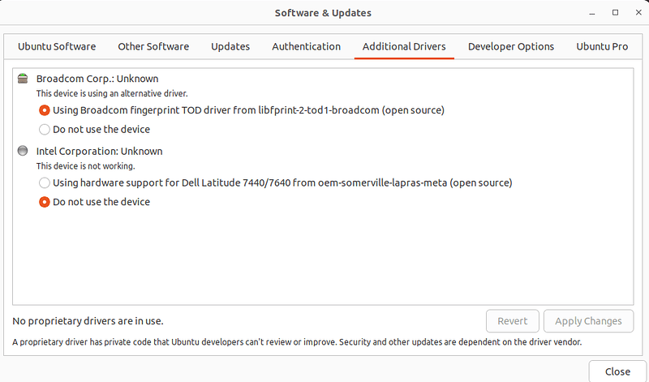The width and height of the screenshot is (649, 382).
Task: Switch to the Ubuntu Software tab
Action: 57,46
